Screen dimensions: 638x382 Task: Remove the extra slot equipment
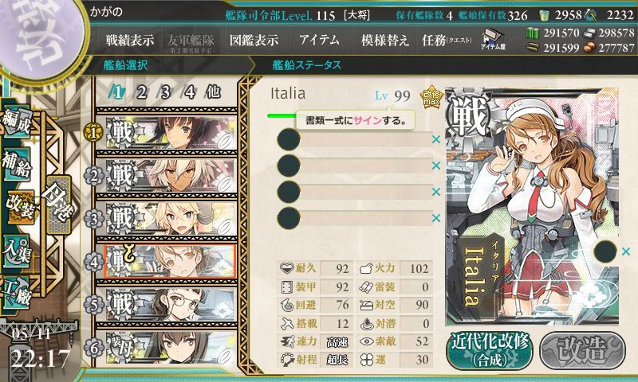626,251
